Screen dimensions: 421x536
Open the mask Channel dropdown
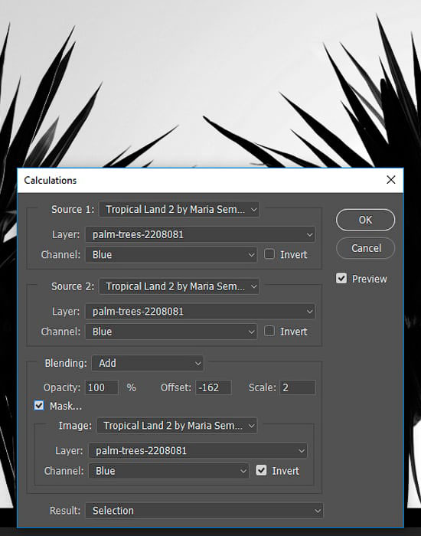click(169, 471)
